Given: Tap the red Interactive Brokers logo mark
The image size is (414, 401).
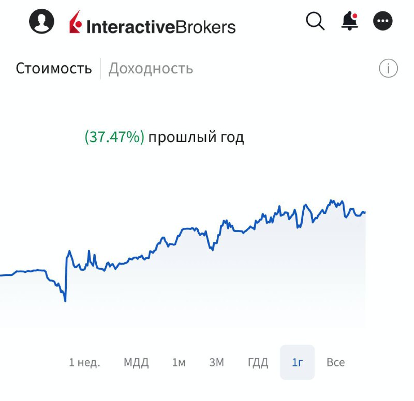Looking at the screenshot, I should (x=76, y=22).
